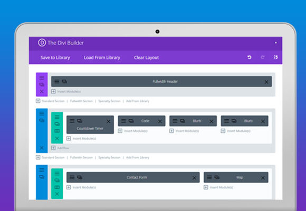Open Countdown Timer module settings icon
306x211 pixels.
(x=72, y=121)
